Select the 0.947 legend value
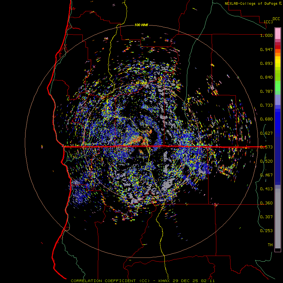 coord(266,49)
